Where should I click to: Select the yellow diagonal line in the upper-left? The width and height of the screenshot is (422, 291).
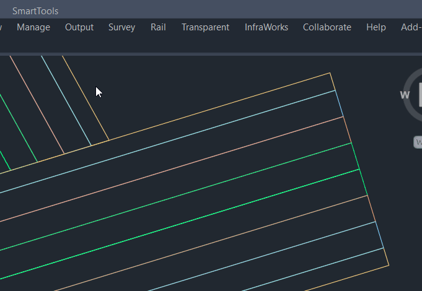86,98
